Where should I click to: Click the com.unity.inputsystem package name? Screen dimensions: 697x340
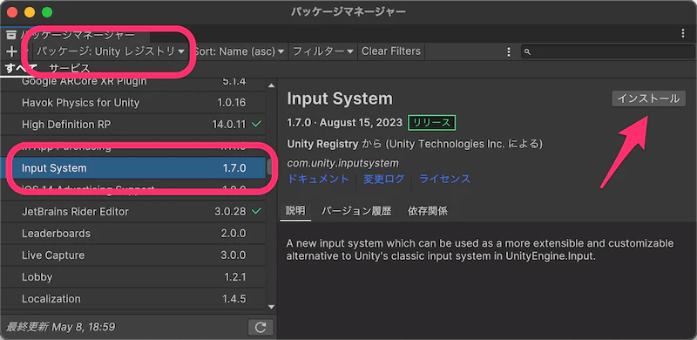coord(342,163)
